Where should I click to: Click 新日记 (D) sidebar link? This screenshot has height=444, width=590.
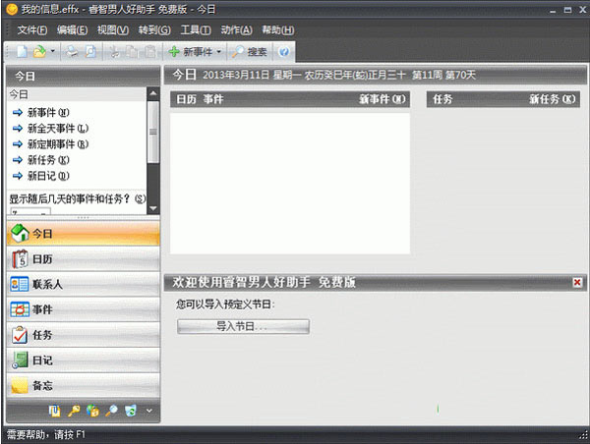coord(48,176)
